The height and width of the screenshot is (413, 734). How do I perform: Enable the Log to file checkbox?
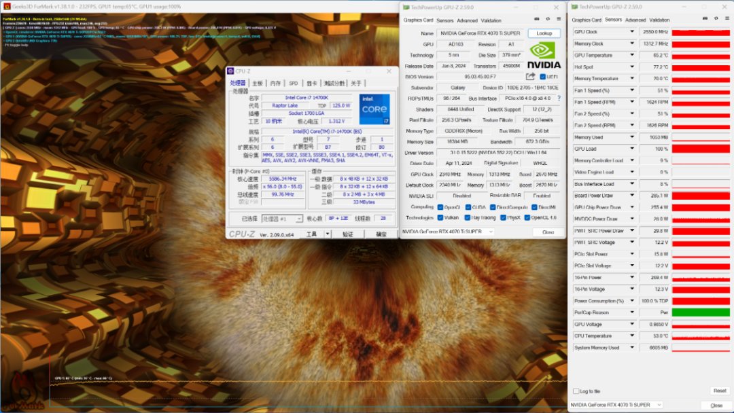576,391
